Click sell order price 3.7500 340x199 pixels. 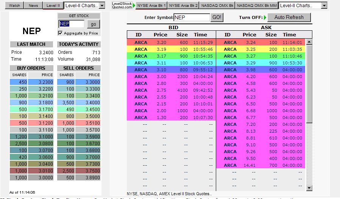pyautogui.click(x=88, y=171)
